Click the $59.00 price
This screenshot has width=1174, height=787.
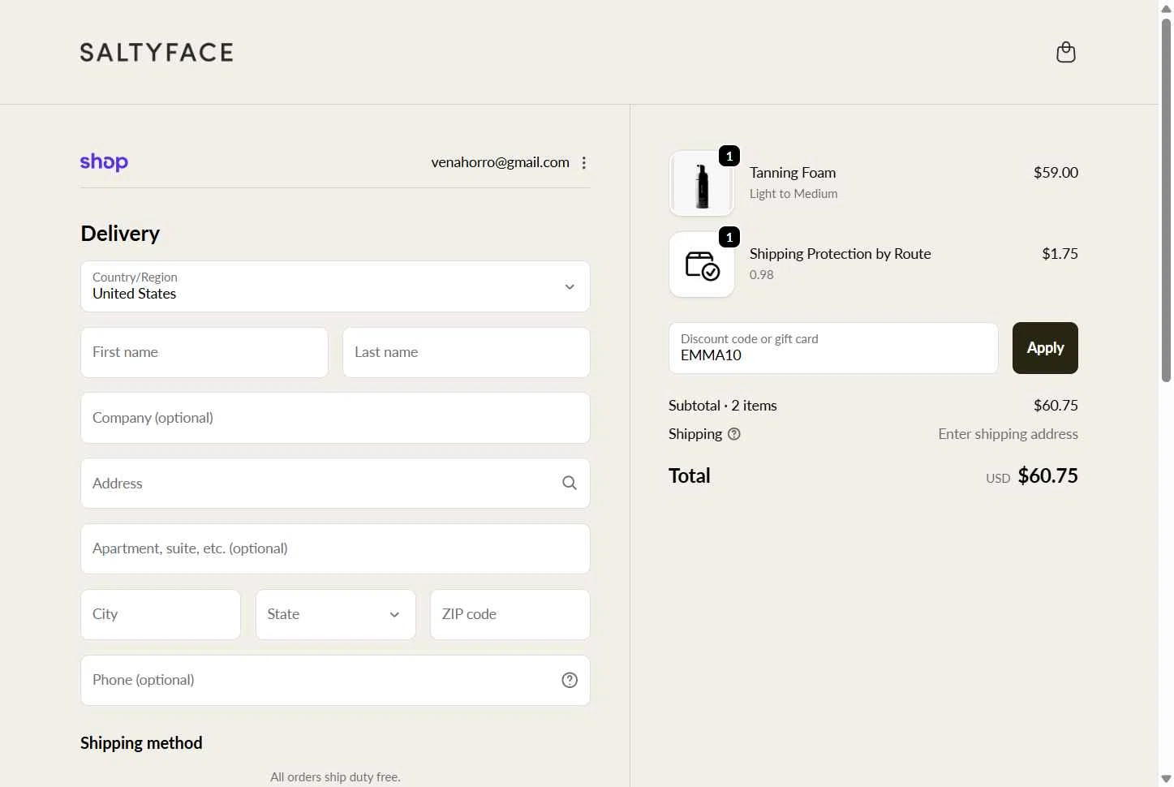point(1056,172)
